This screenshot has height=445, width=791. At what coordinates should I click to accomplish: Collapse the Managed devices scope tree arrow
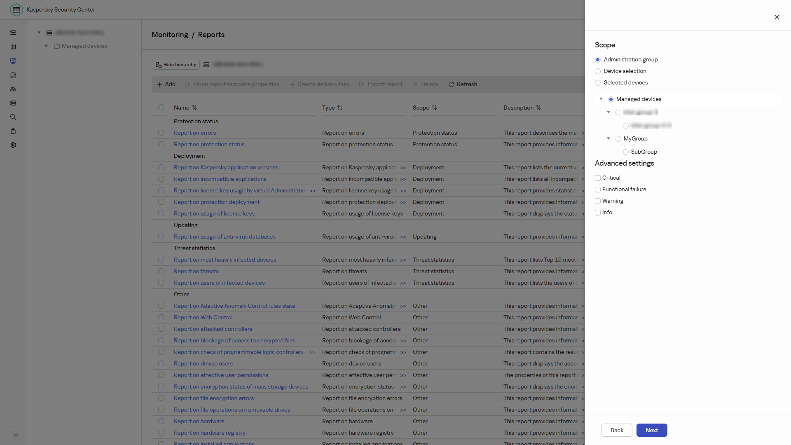601,99
